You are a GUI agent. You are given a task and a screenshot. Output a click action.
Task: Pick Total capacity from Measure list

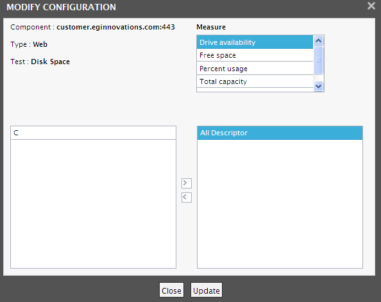click(255, 81)
